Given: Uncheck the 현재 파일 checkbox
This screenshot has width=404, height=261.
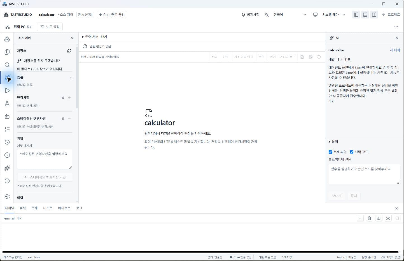Looking at the screenshot, I should [330, 152].
